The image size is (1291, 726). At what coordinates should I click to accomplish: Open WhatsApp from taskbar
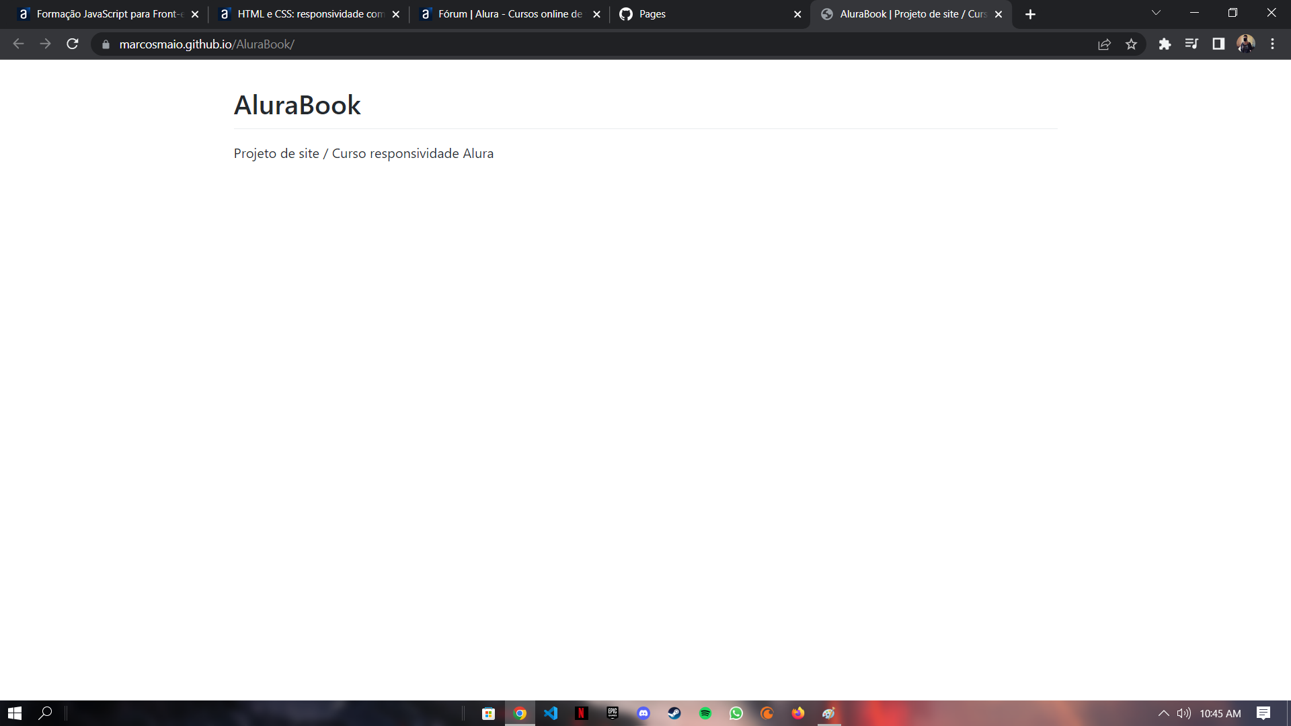coord(736,713)
